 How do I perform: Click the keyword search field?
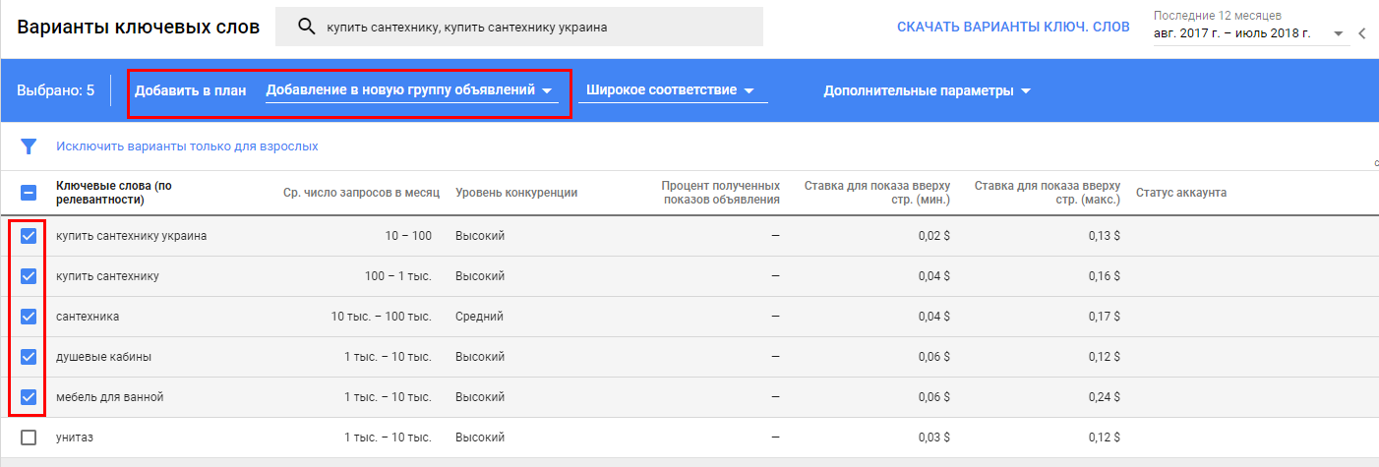[x=519, y=28]
